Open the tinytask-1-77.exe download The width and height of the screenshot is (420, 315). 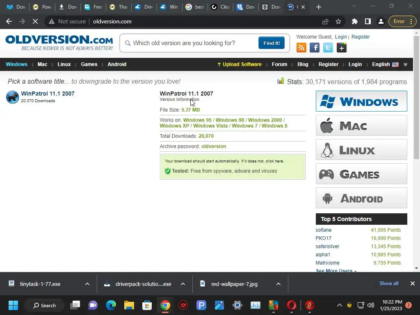40,284
